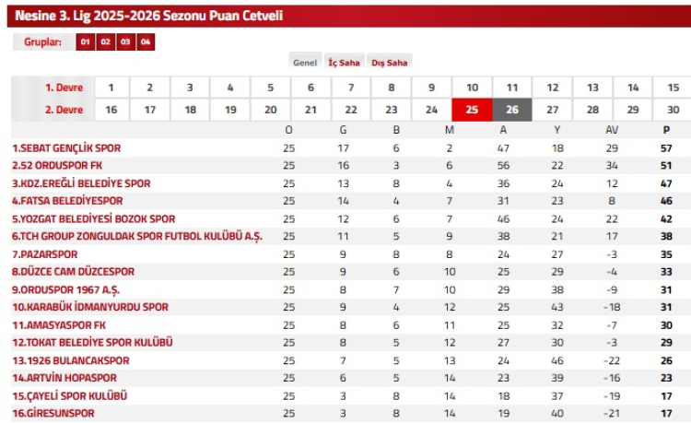The width and height of the screenshot is (691, 423).
Task: View Pazarspor team details
Action: point(44,254)
